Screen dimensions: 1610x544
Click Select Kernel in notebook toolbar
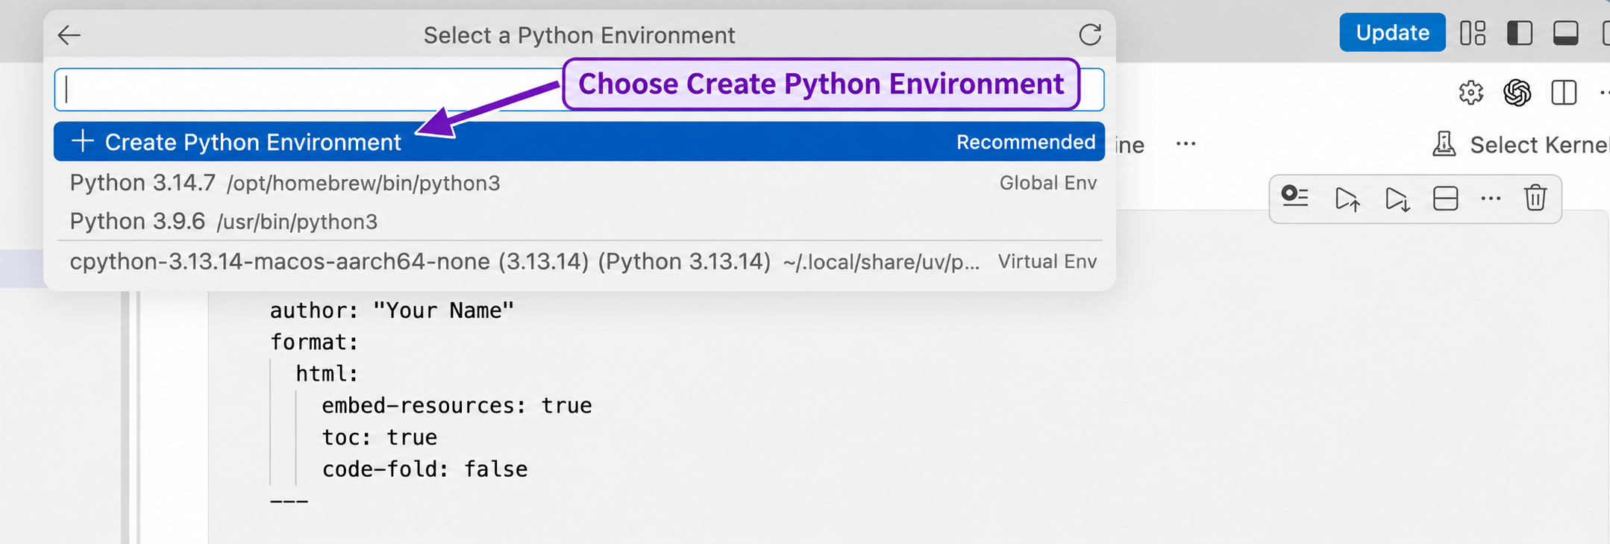(1522, 144)
